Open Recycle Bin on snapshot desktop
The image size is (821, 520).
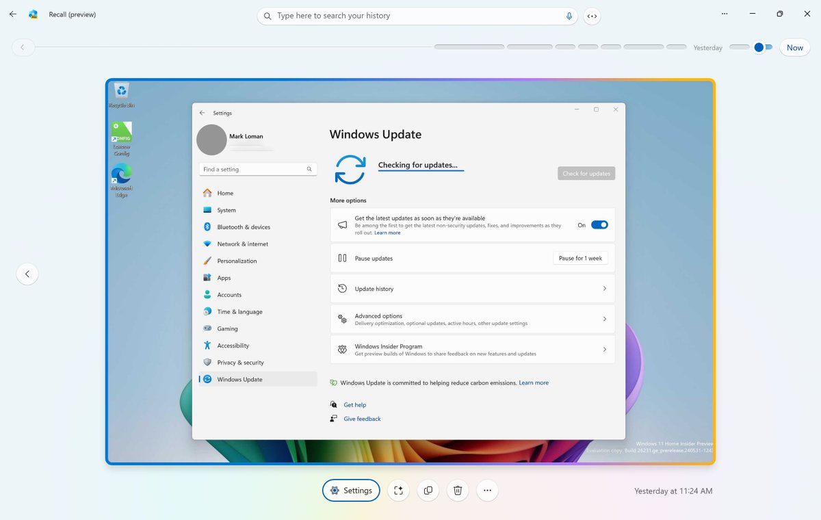pyautogui.click(x=121, y=95)
